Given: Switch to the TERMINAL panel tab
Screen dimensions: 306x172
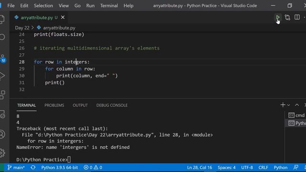Looking at the screenshot, I should pos(27,105).
